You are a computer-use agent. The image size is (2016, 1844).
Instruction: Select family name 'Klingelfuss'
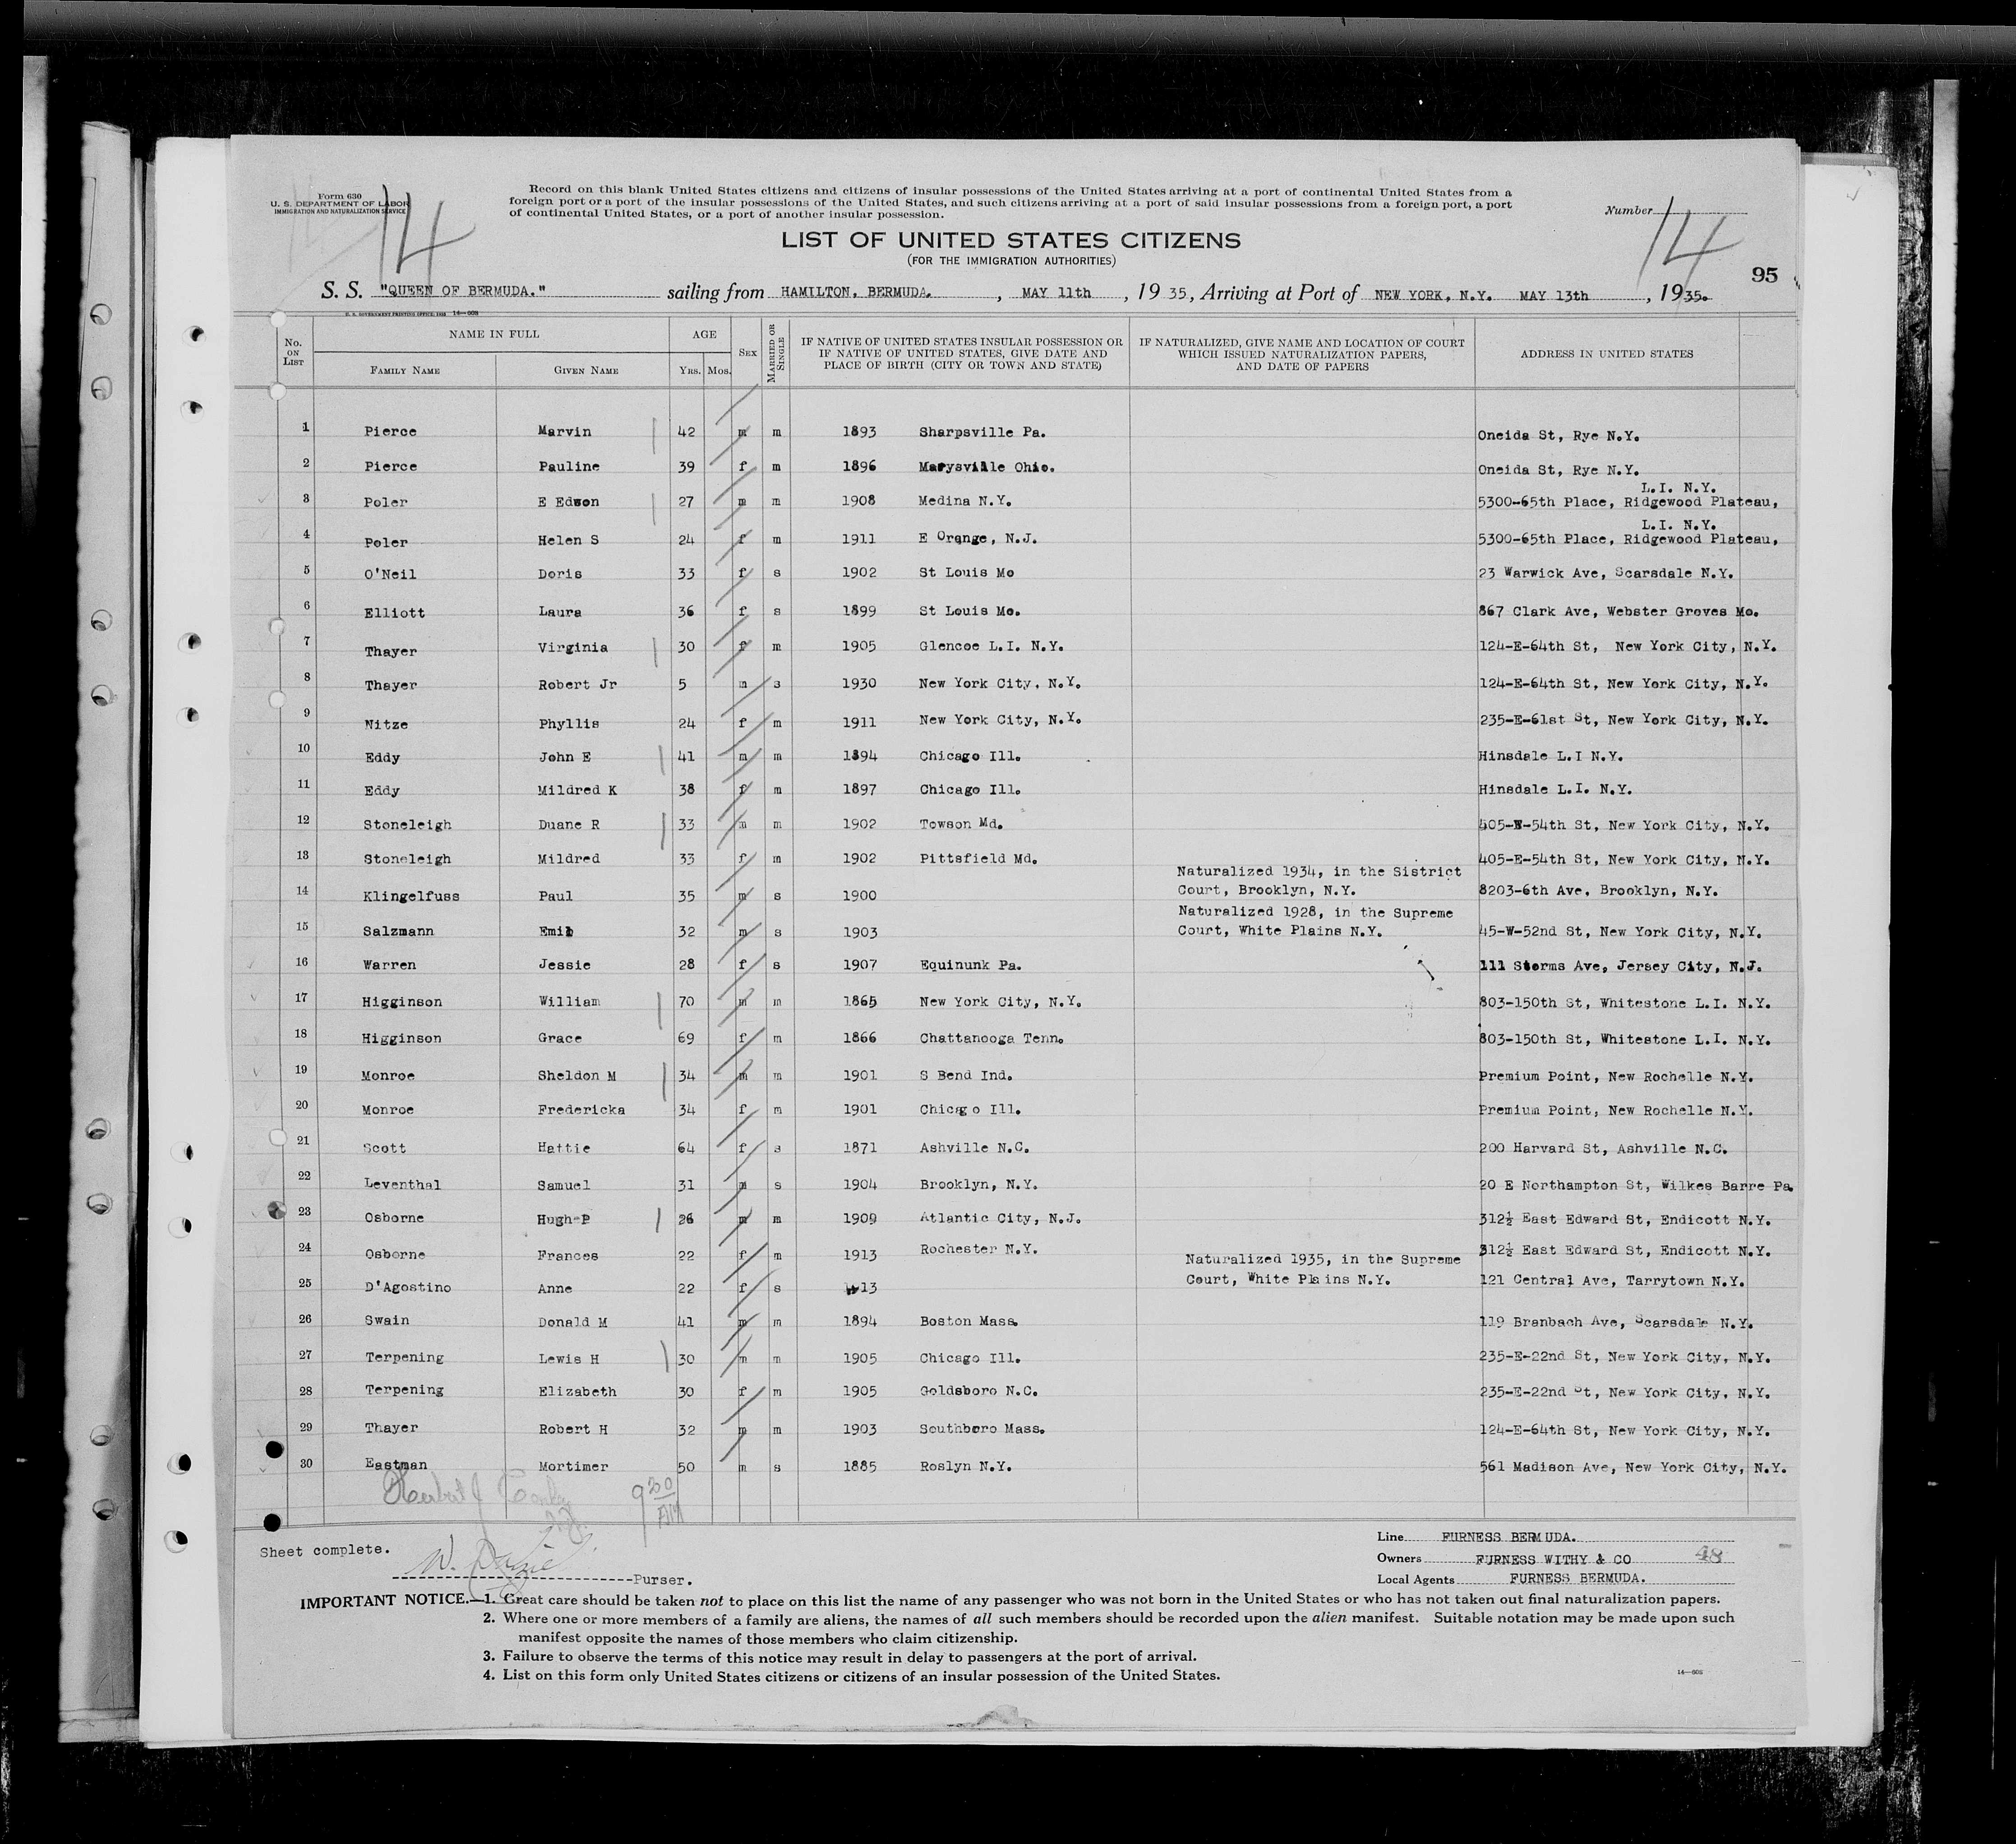(411, 896)
